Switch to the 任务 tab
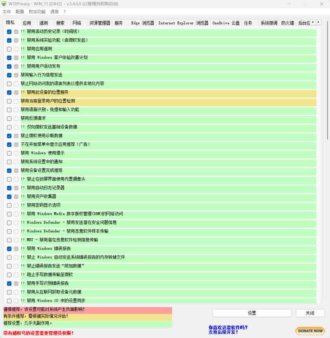The image size is (330, 338). (248, 23)
